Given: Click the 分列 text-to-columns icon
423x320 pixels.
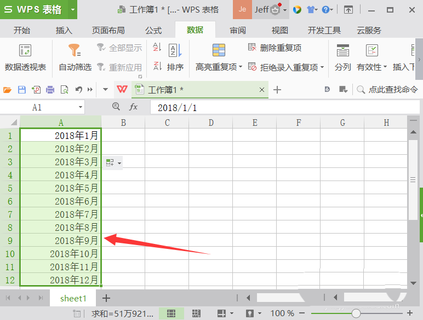Looking at the screenshot, I should [342, 57].
